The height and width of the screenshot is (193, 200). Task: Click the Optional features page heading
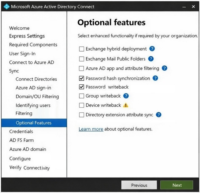111,23
